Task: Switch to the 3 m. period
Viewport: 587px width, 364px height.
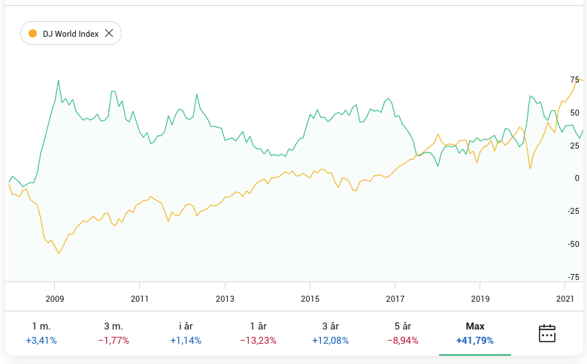Action: click(x=113, y=333)
